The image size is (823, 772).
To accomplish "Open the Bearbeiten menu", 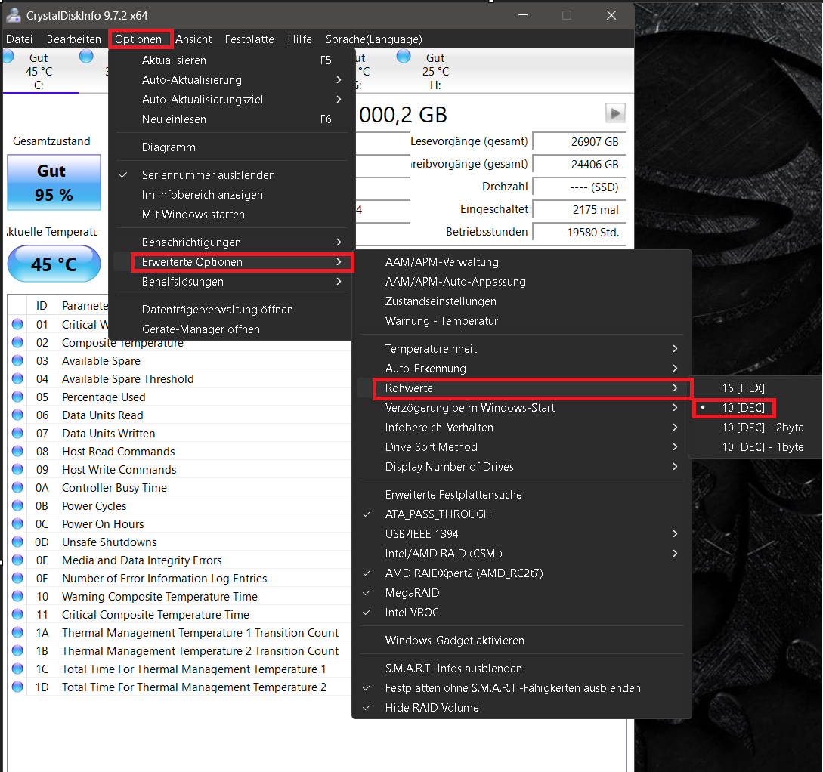I will click(73, 39).
